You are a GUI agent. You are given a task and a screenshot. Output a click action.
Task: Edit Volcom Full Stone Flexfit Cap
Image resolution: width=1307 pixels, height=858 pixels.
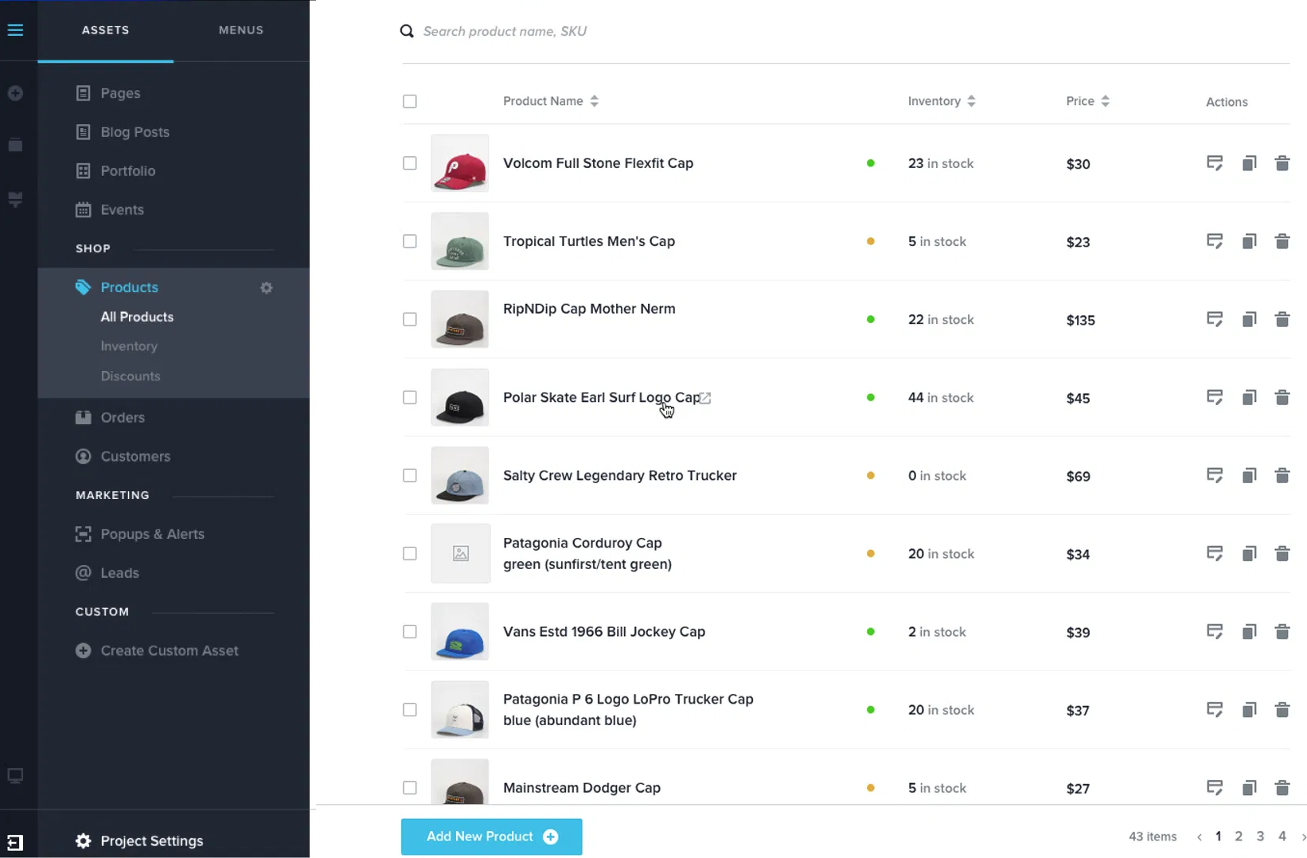coord(1215,163)
